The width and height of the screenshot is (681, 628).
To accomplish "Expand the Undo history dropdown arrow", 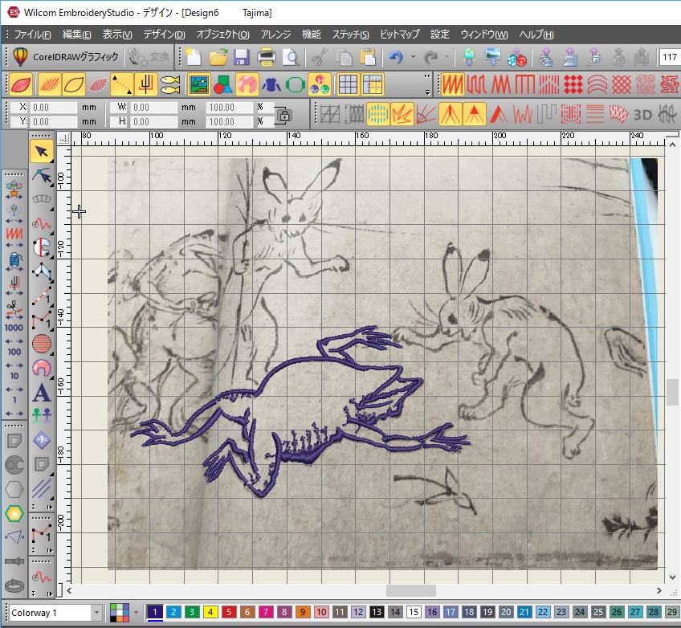I will click(x=413, y=57).
